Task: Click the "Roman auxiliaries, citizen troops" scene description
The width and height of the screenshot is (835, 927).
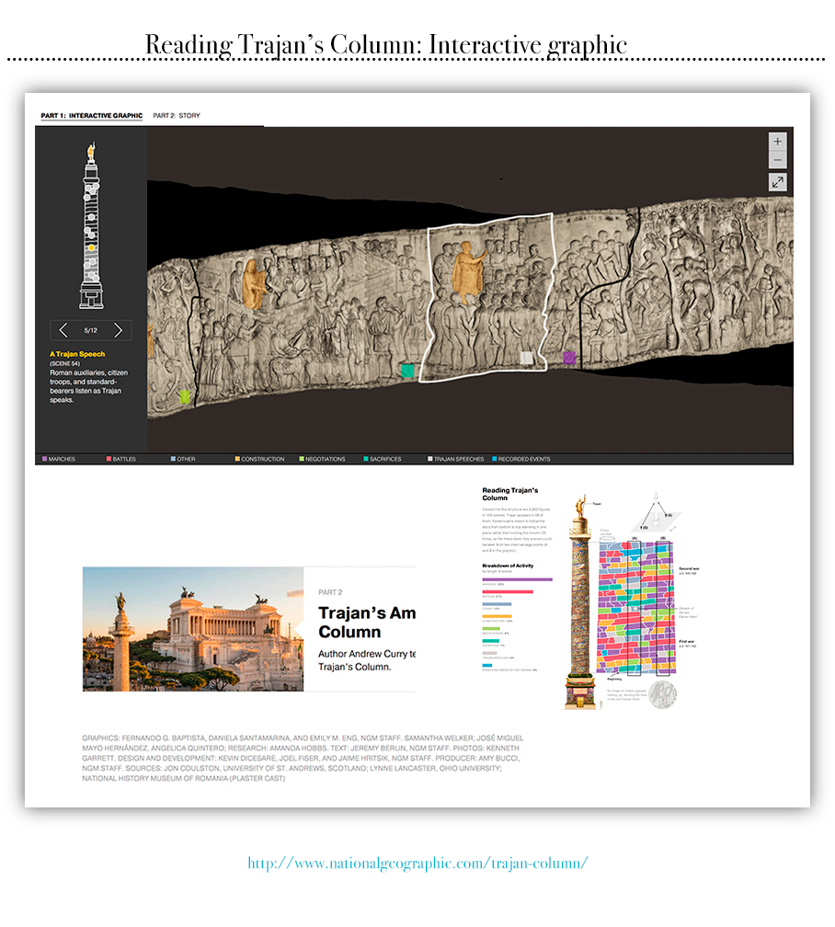Action: coord(88,386)
